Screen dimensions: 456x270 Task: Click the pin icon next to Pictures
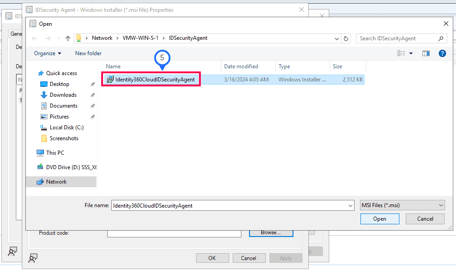pos(92,117)
